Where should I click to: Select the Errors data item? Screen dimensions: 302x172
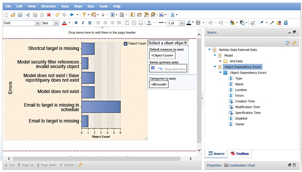click(239, 95)
